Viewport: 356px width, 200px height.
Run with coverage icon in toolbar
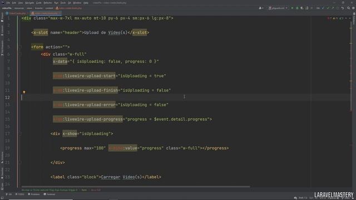pyautogui.click(x=302, y=8)
